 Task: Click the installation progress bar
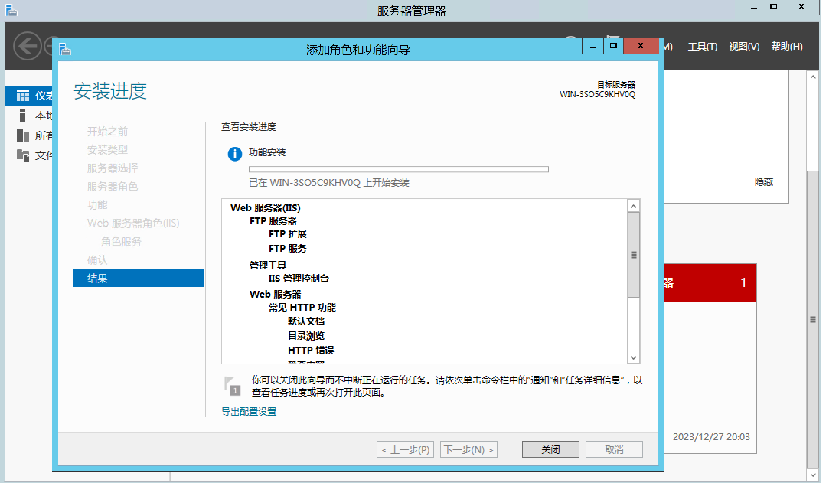(398, 169)
